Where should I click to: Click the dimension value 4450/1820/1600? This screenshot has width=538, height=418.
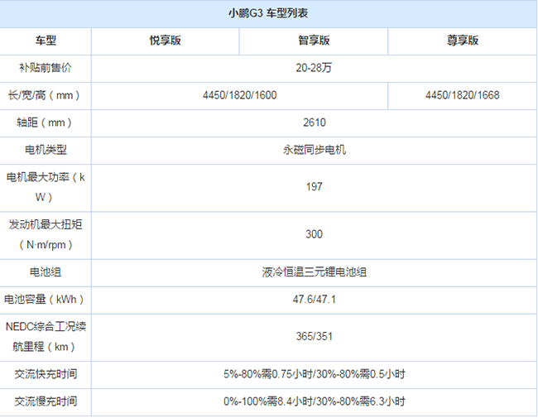pos(239,95)
